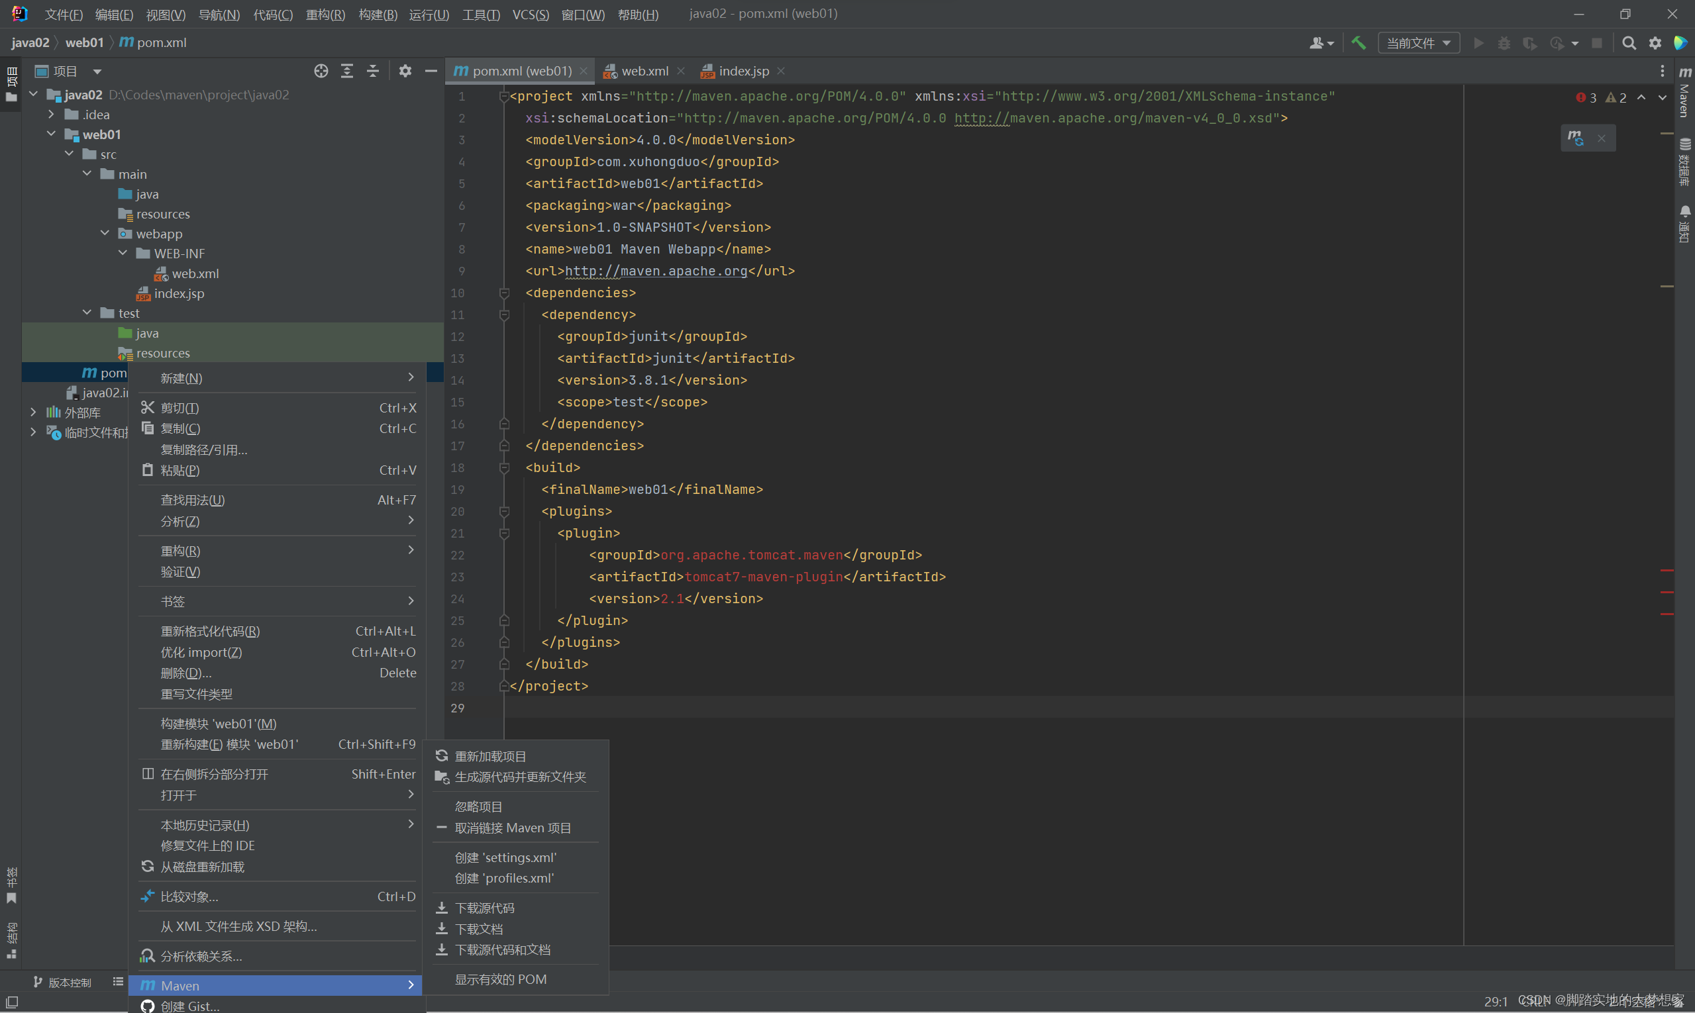The width and height of the screenshot is (1695, 1013).
Task: Click the error count indicator showing 3
Action: (x=1586, y=97)
